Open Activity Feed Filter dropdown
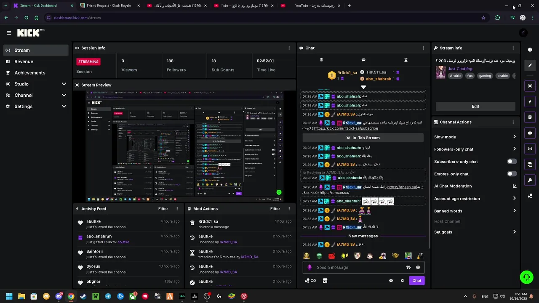This screenshot has width=539, height=303. click(x=163, y=209)
